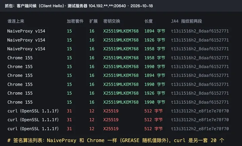Click JA4 fingerprint in NaiveProxy 1926 字节 row

click(200, 40)
